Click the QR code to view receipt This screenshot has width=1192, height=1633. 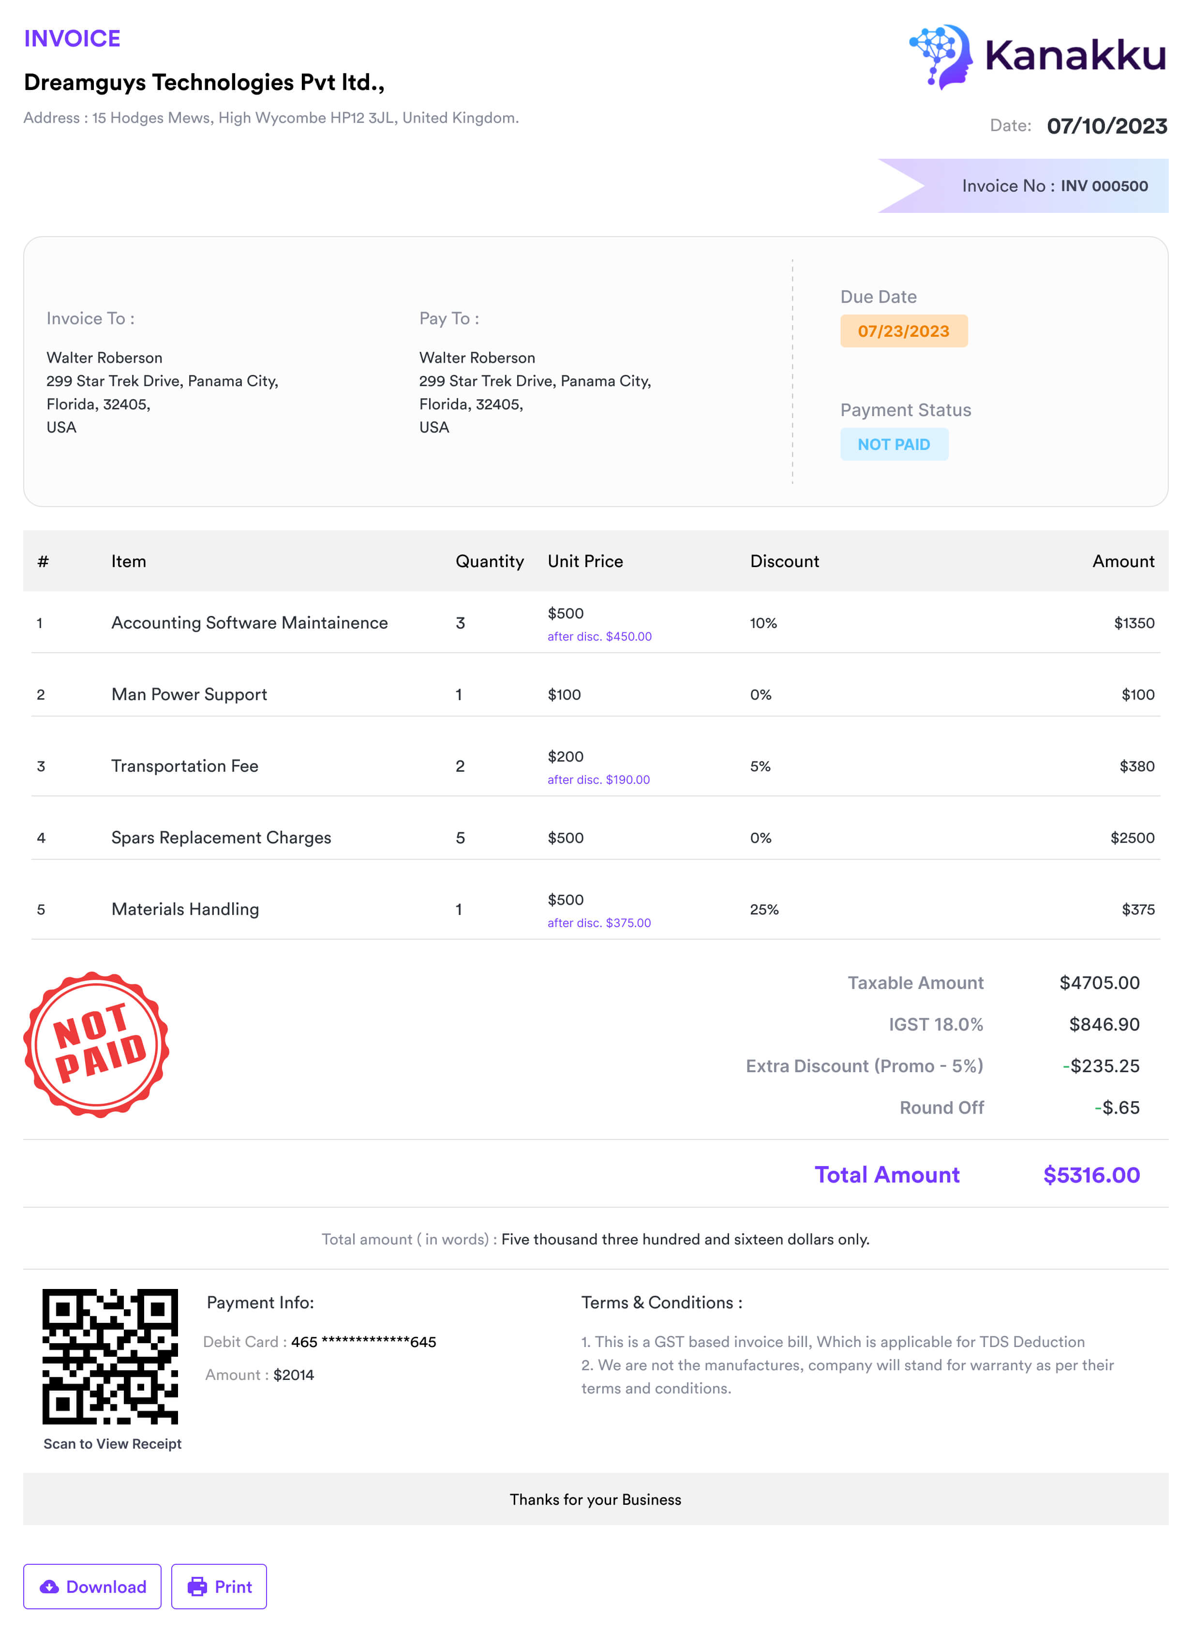click(x=110, y=1356)
